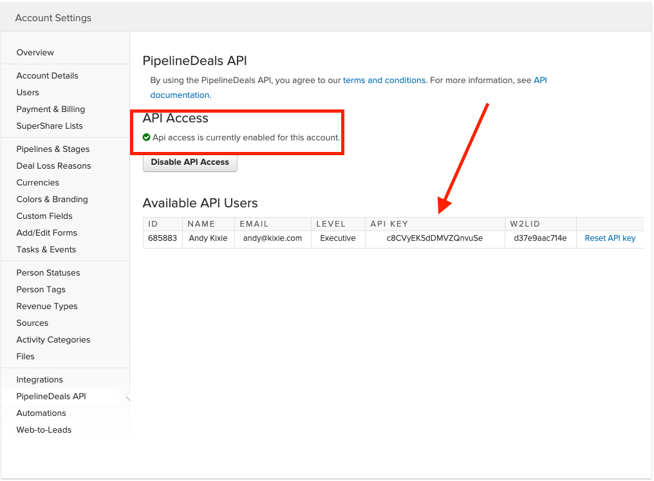Viewport: 654px width, 481px height.
Task: Click the Executive level cell
Action: coord(337,238)
